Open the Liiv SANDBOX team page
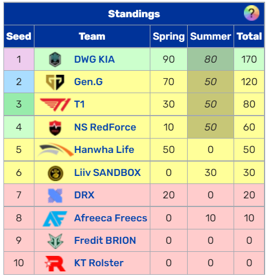 click(x=107, y=172)
